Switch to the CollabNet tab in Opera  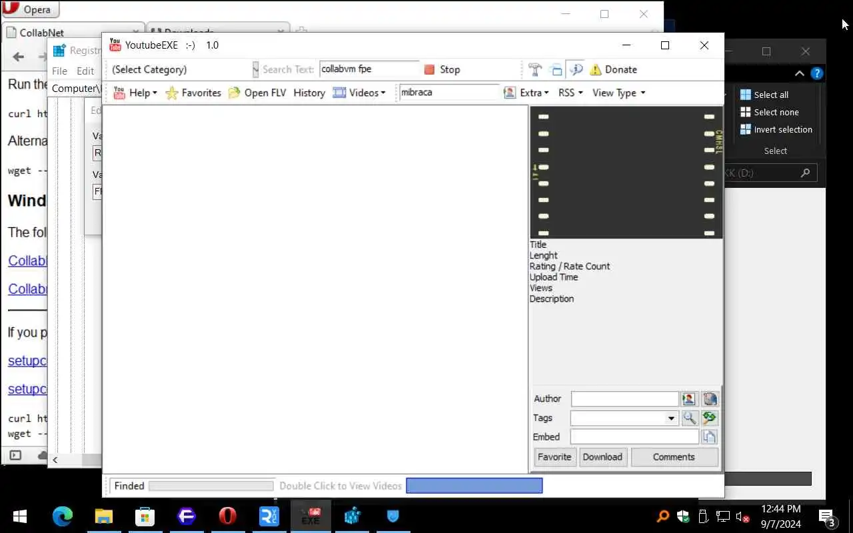pyautogui.click(x=73, y=32)
